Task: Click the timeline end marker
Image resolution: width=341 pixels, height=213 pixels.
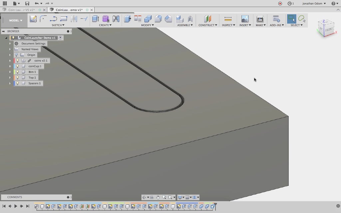Action: pyautogui.click(x=215, y=206)
